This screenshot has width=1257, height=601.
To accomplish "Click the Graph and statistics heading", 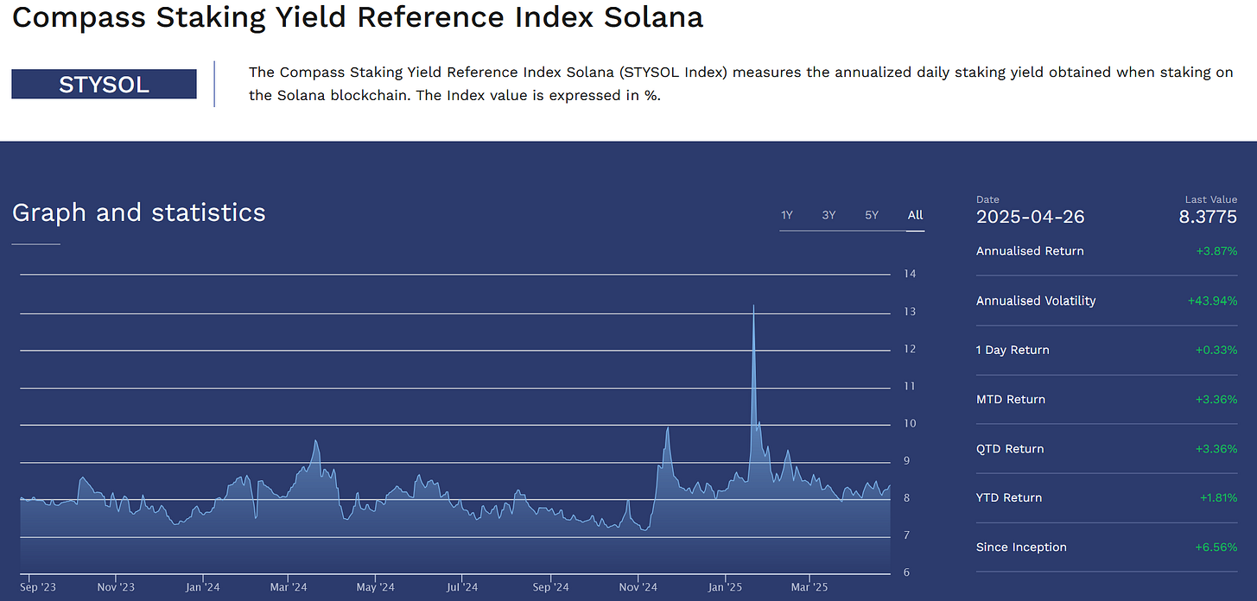I will pyautogui.click(x=139, y=212).
